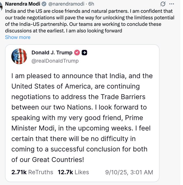Click Donald J. Trump's red verified badge
The height and width of the screenshot is (185, 183).
pyautogui.click(x=77, y=53)
